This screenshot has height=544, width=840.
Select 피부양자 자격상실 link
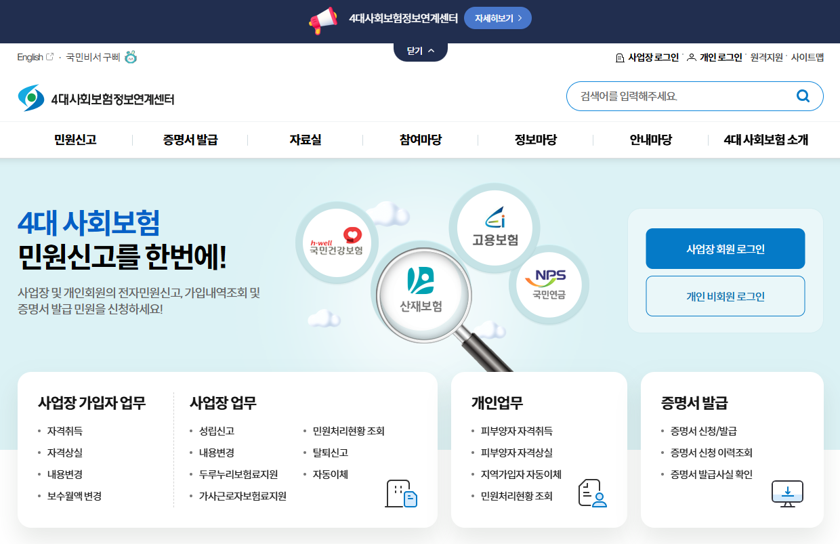517,453
